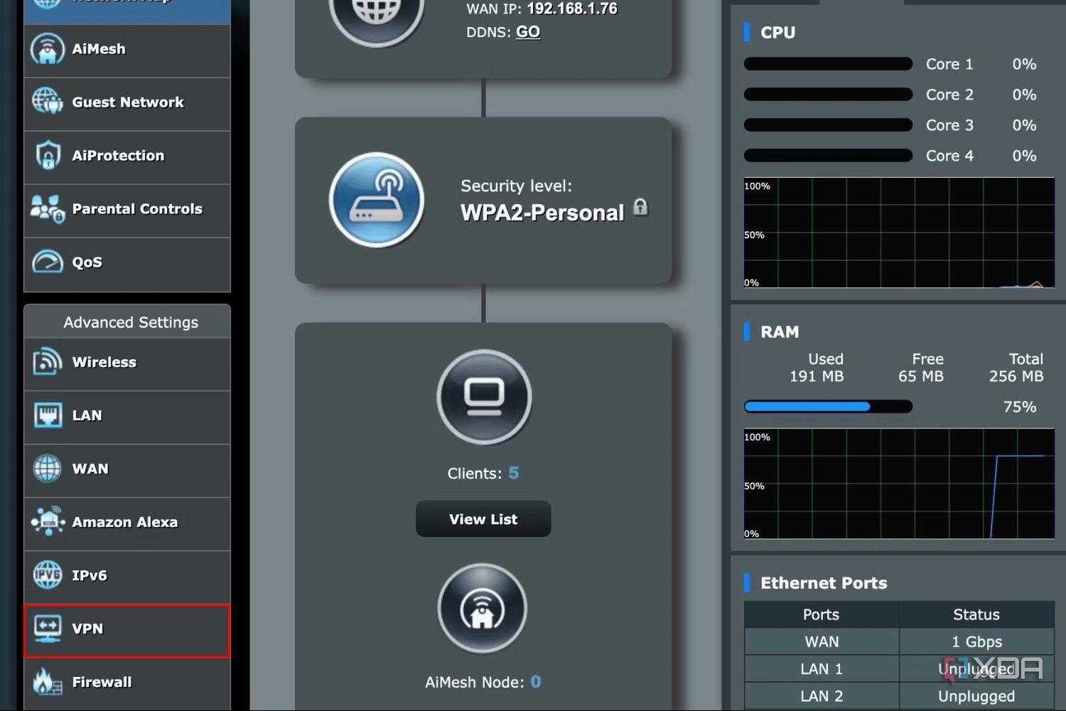This screenshot has height=711, width=1066.
Task: Click the Advanced Settings header
Action: click(129, 322)
